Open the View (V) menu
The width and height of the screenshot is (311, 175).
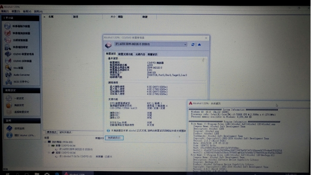27,12
